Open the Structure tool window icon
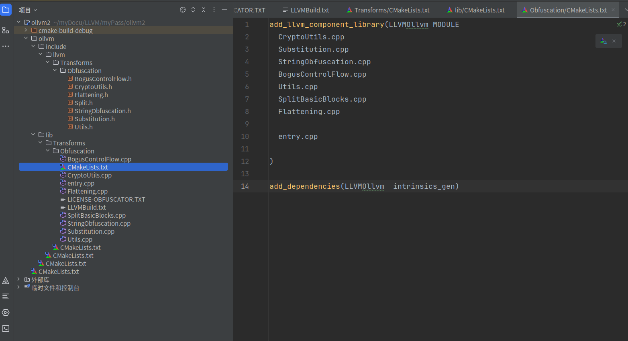 tap(6, 30)
